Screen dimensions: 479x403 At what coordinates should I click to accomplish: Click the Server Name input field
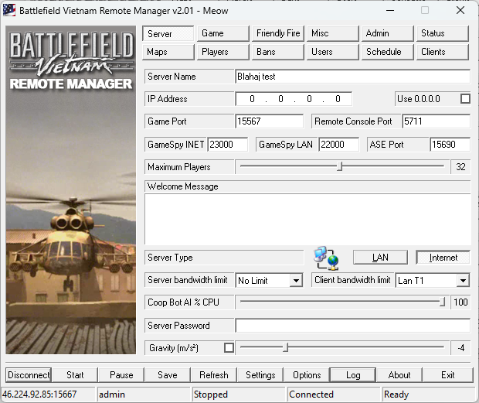click(x=352, y=77)
